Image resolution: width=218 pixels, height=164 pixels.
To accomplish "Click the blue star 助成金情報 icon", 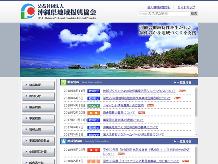I will [x=63, y=141].
